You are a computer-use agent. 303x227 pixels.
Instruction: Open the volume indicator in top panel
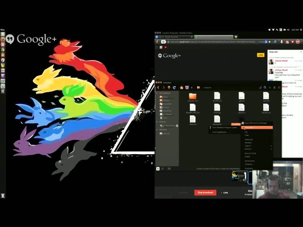(x=288, y=30)
